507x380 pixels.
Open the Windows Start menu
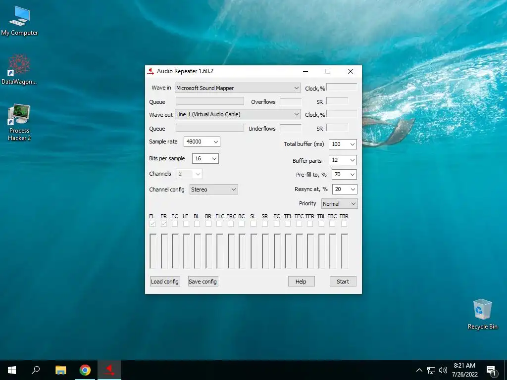pyautogui.click(x=12, y=370)
